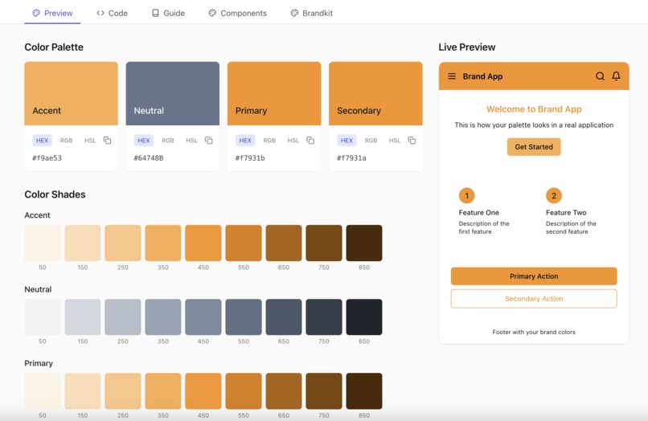Select RGB format for Accent color
The width and height of the screenshot is (648, 421).
(x=66, y=141)
